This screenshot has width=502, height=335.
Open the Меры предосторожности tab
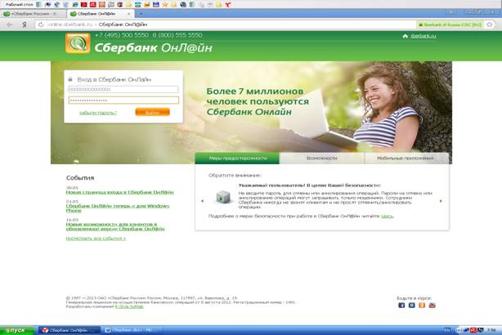coord(237,158)
